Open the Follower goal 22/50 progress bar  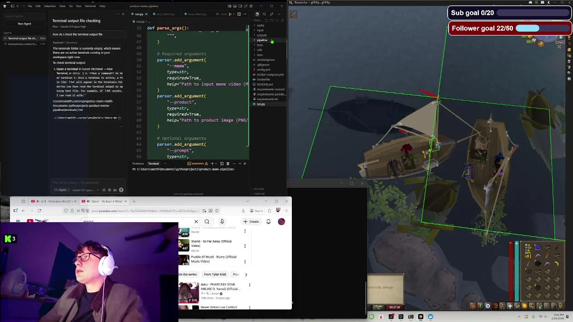click(x=510, y=28)
